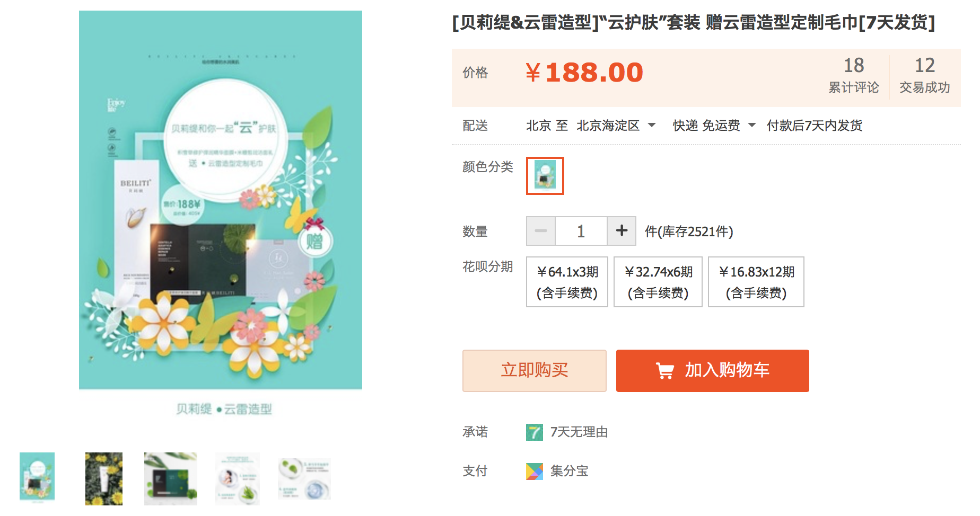Select the fifth ingredient thumbnail

pos(304,478)
